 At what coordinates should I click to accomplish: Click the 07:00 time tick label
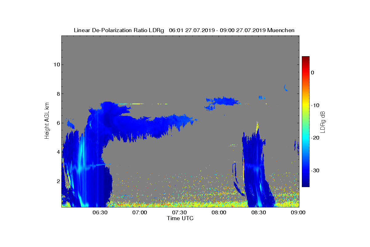pos(140,212)
